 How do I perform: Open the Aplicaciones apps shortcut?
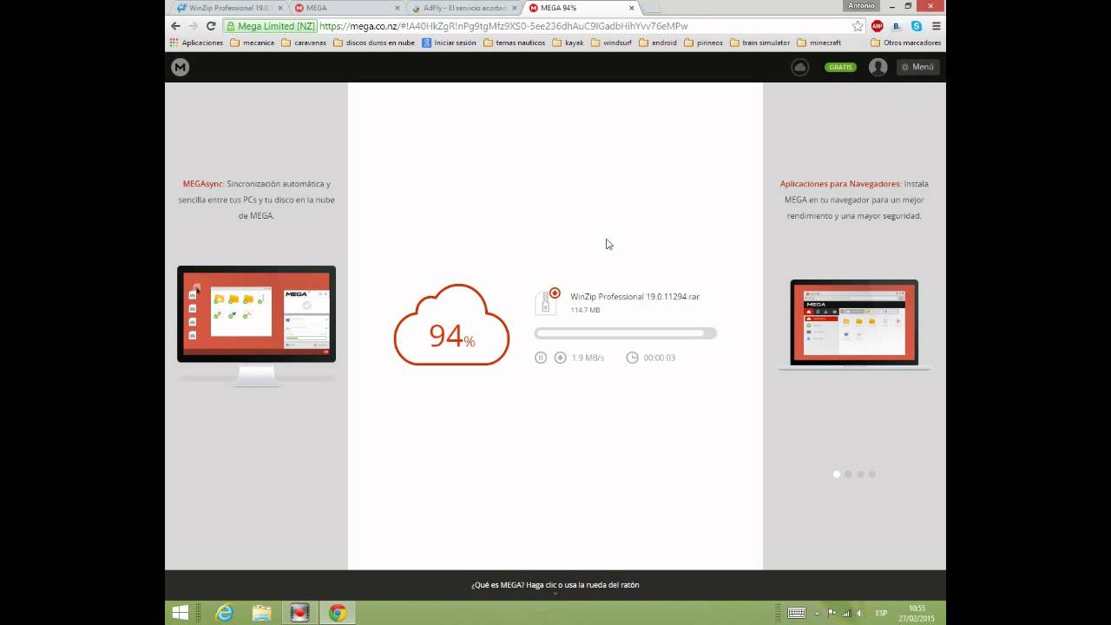click(x=196, y=43)
